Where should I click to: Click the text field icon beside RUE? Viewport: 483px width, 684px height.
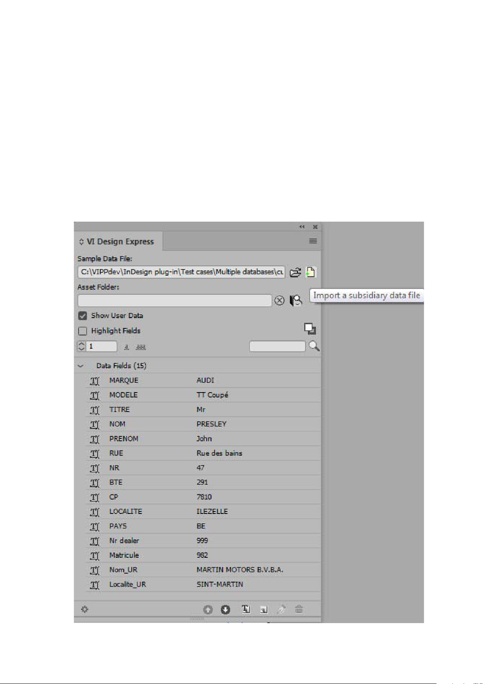coord(94,454)
